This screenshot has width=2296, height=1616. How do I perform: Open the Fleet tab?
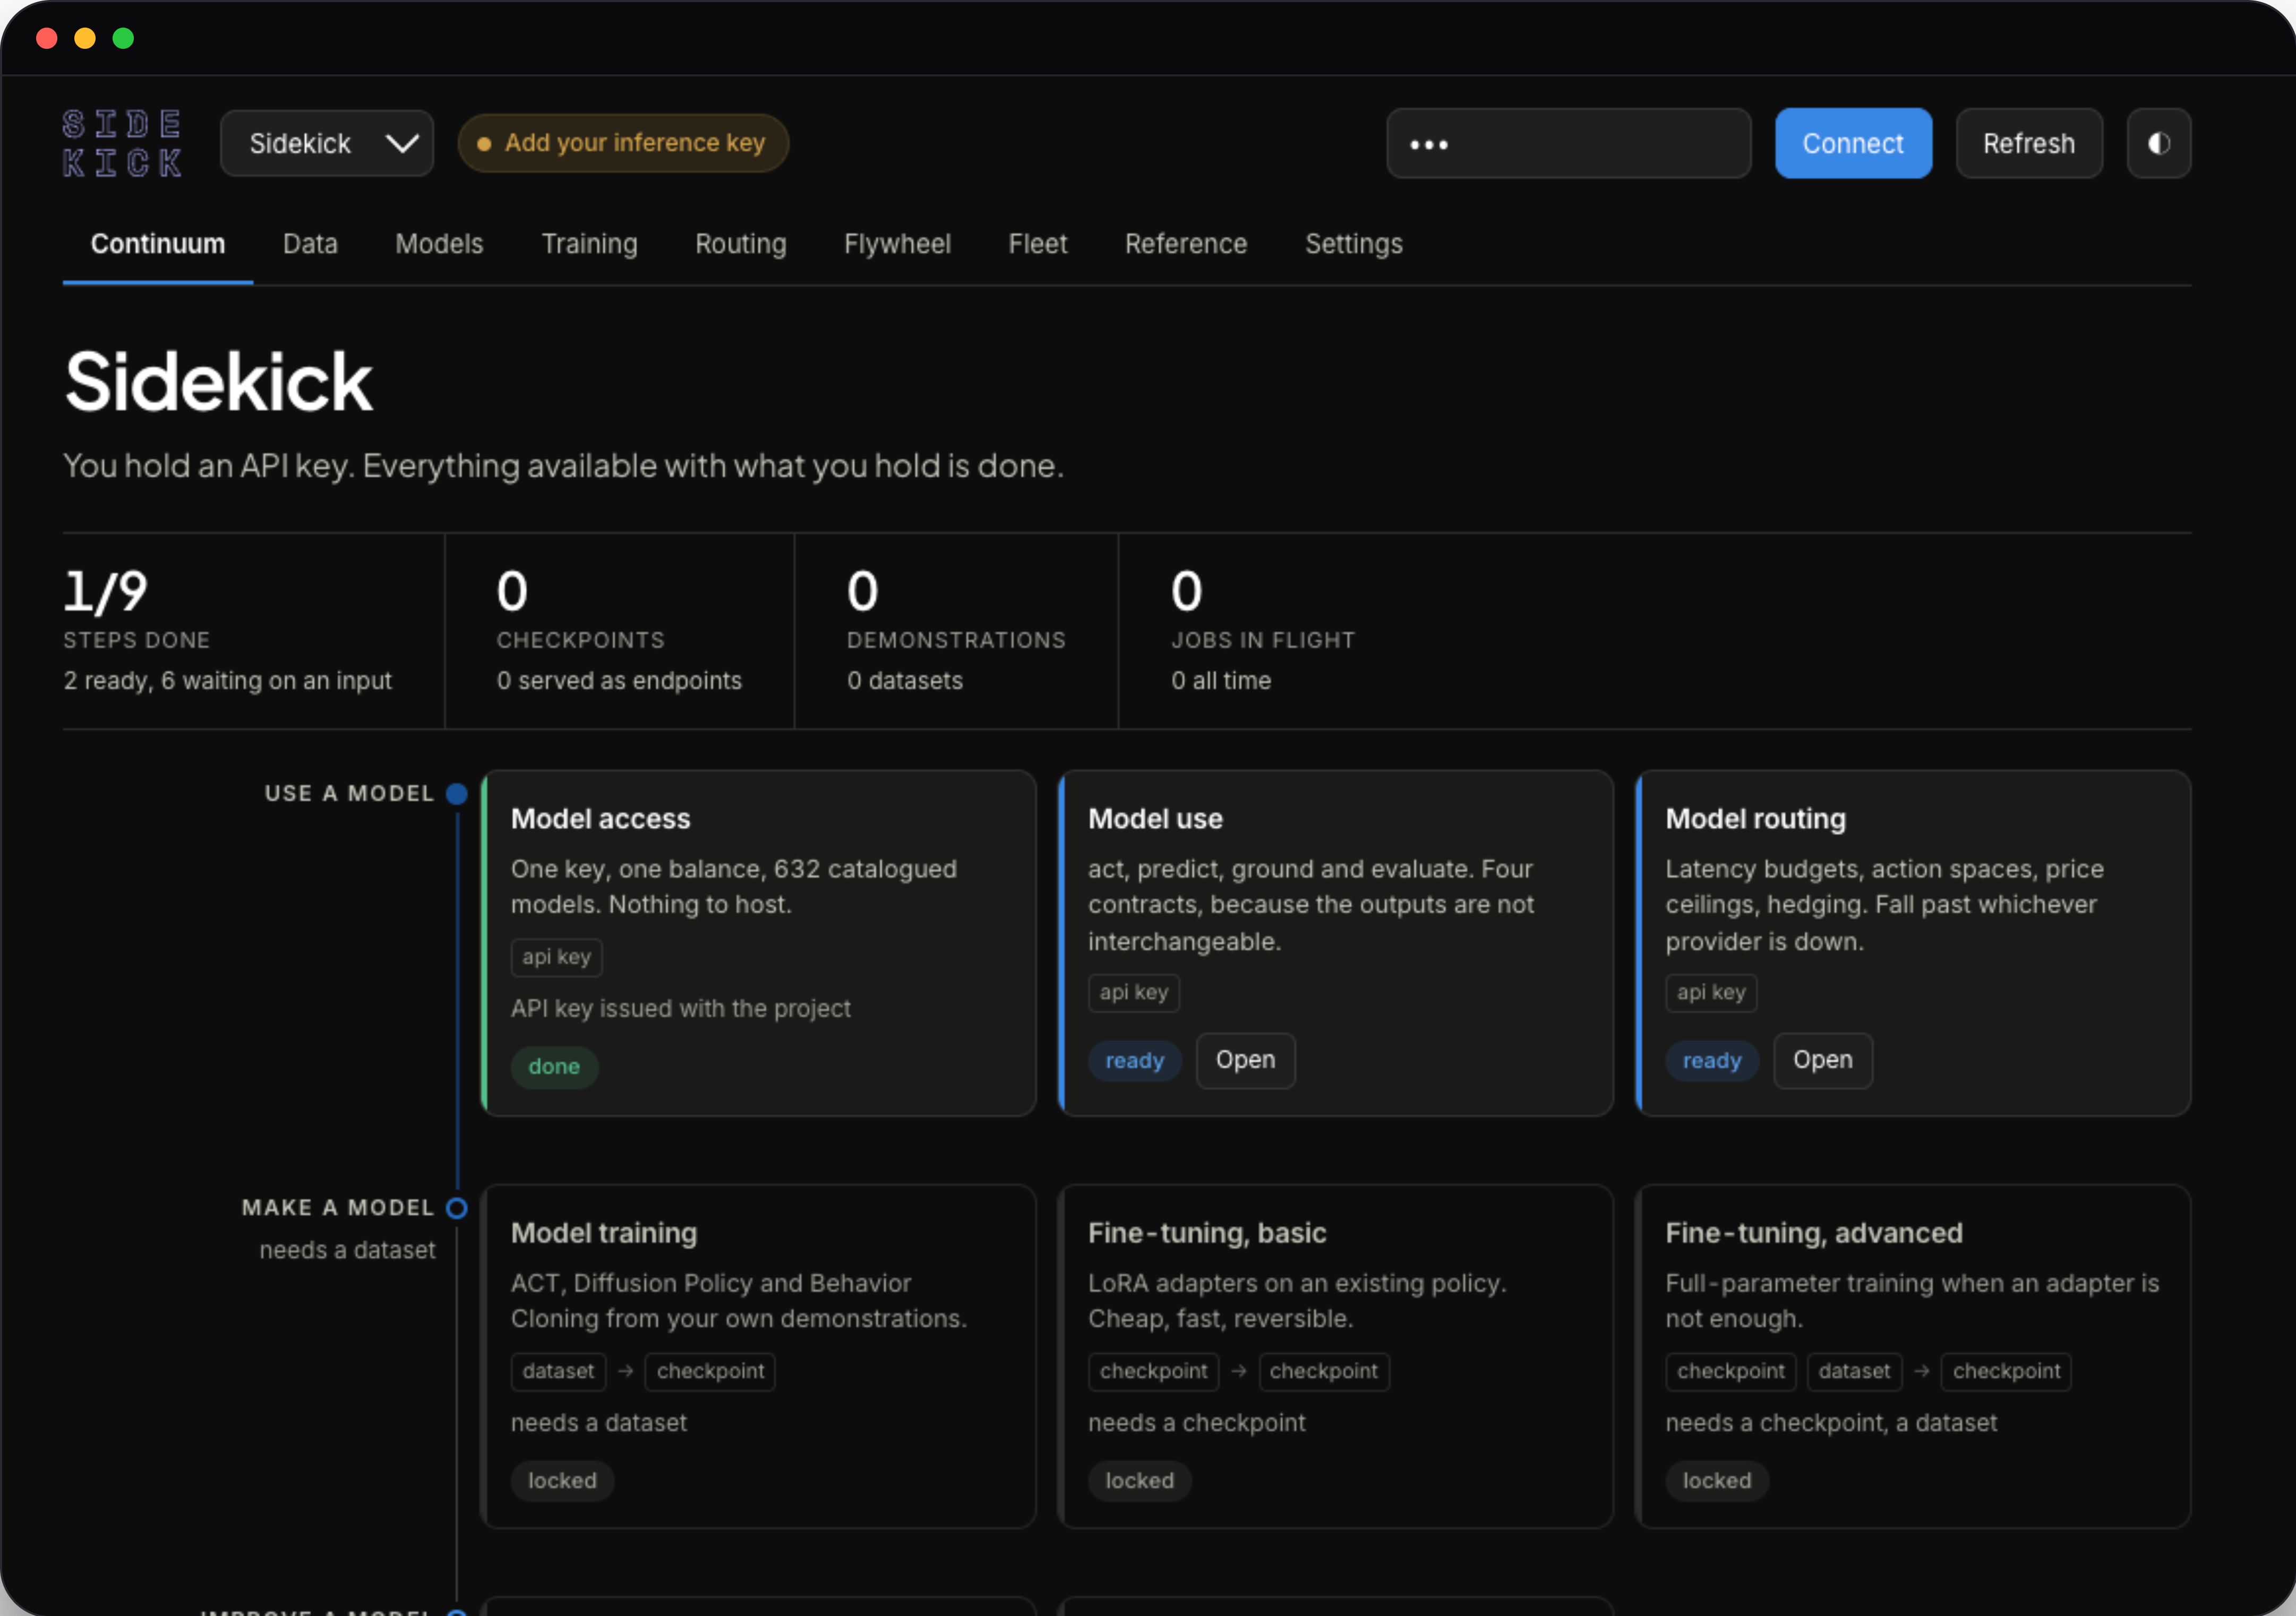[1038, 244]
